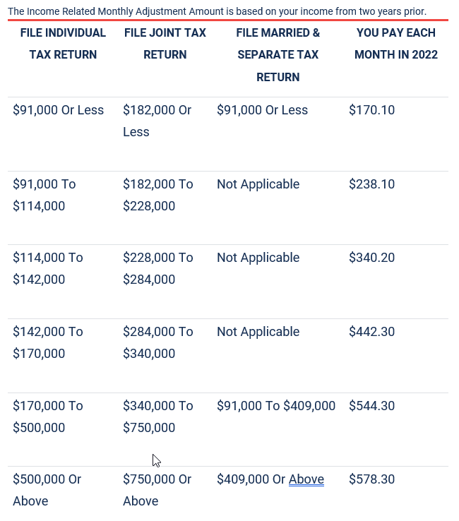Viewport: 459px width, 521px height.
Task: Click the $170.10 monthly premium cell
Action: click(x=371, y=110)
